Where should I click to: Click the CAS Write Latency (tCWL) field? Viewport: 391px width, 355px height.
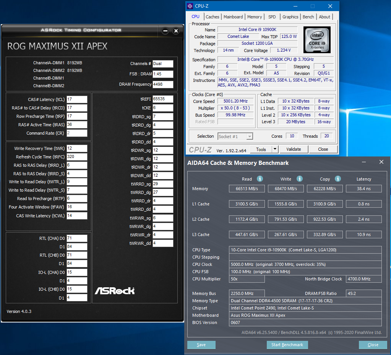77,216
